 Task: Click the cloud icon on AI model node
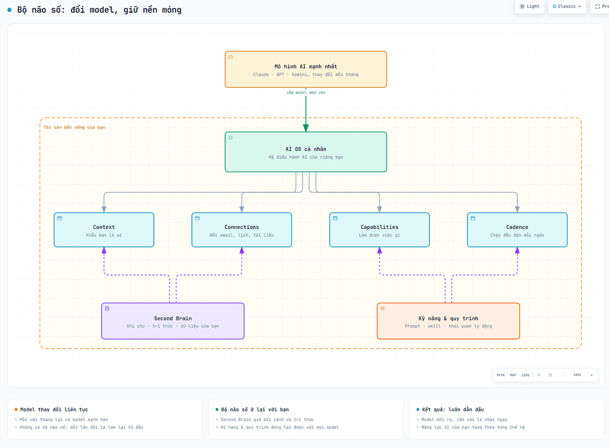point(230,57)
